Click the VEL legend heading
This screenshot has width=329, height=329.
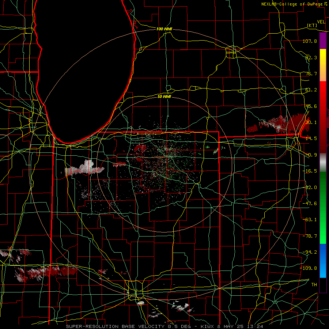coord(321,22)
